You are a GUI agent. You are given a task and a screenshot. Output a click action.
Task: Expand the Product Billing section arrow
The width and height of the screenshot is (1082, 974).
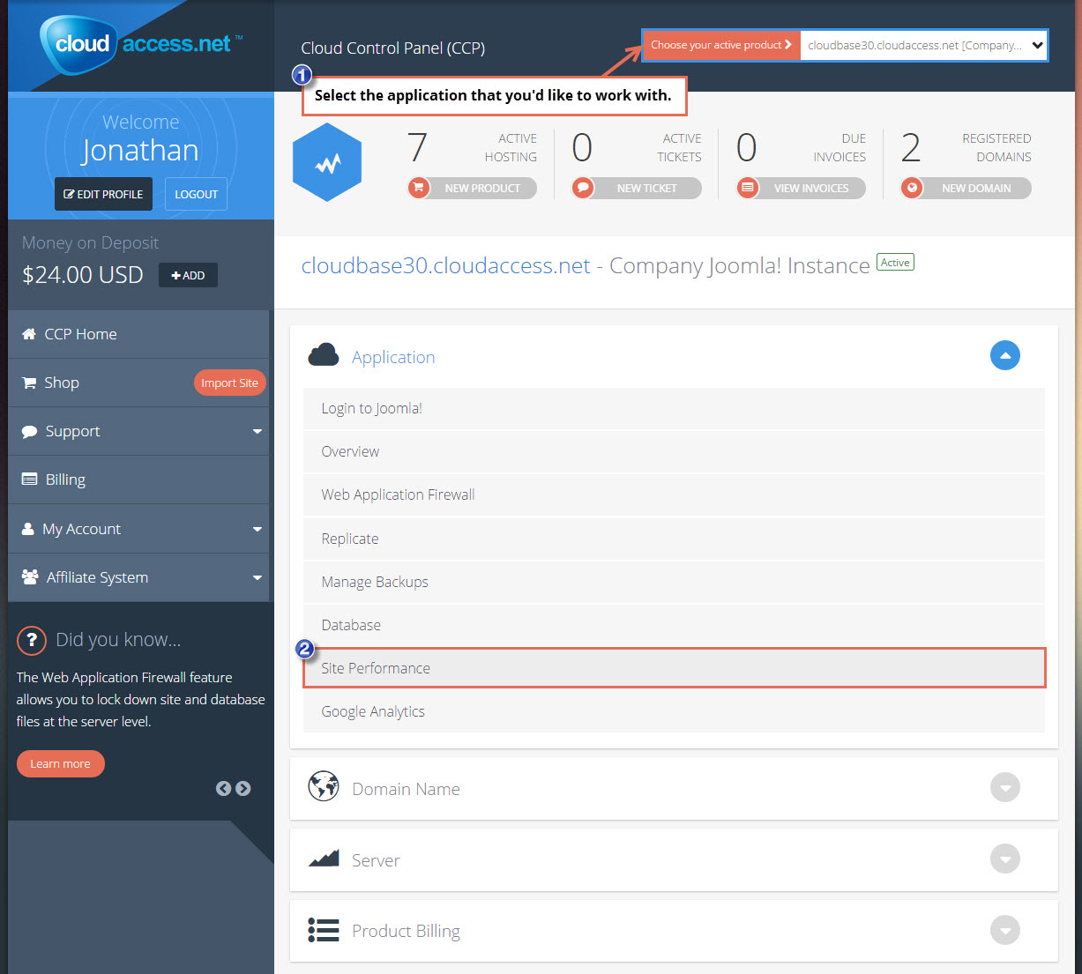coord(1005,930)
